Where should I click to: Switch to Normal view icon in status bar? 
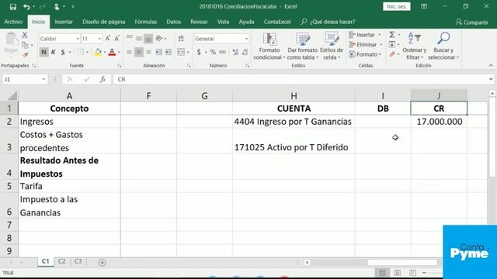tap(382, 272)
